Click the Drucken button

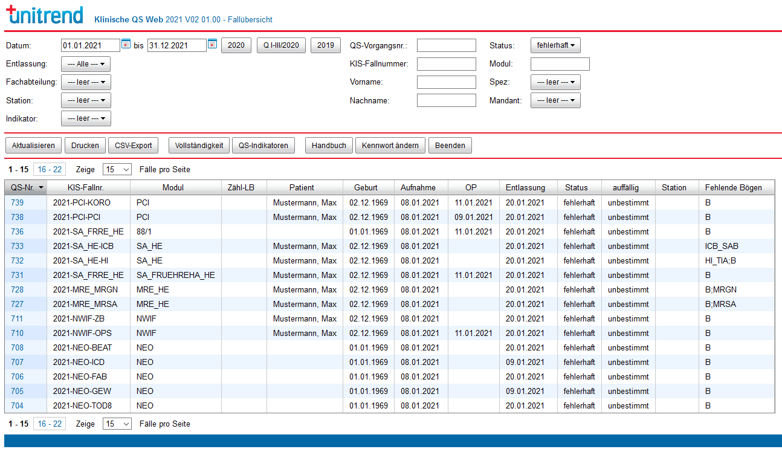(x=85, y=146)
